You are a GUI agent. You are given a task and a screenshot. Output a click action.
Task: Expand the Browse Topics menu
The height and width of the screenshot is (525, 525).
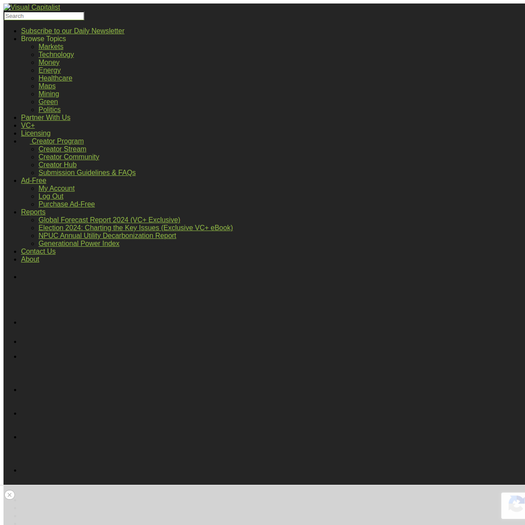click(43, 39)
